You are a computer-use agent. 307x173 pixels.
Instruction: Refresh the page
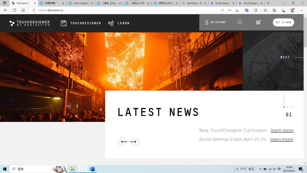coord(14,10)
